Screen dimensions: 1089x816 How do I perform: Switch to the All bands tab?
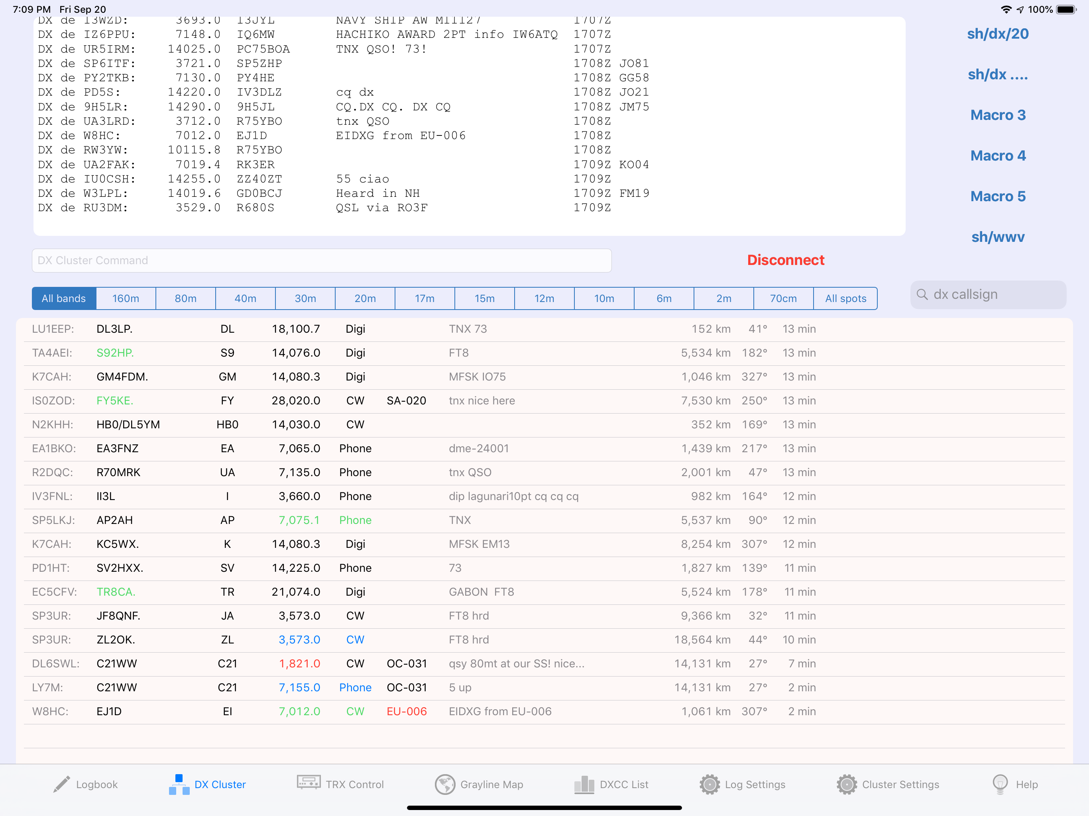click(x=63, y=298)
